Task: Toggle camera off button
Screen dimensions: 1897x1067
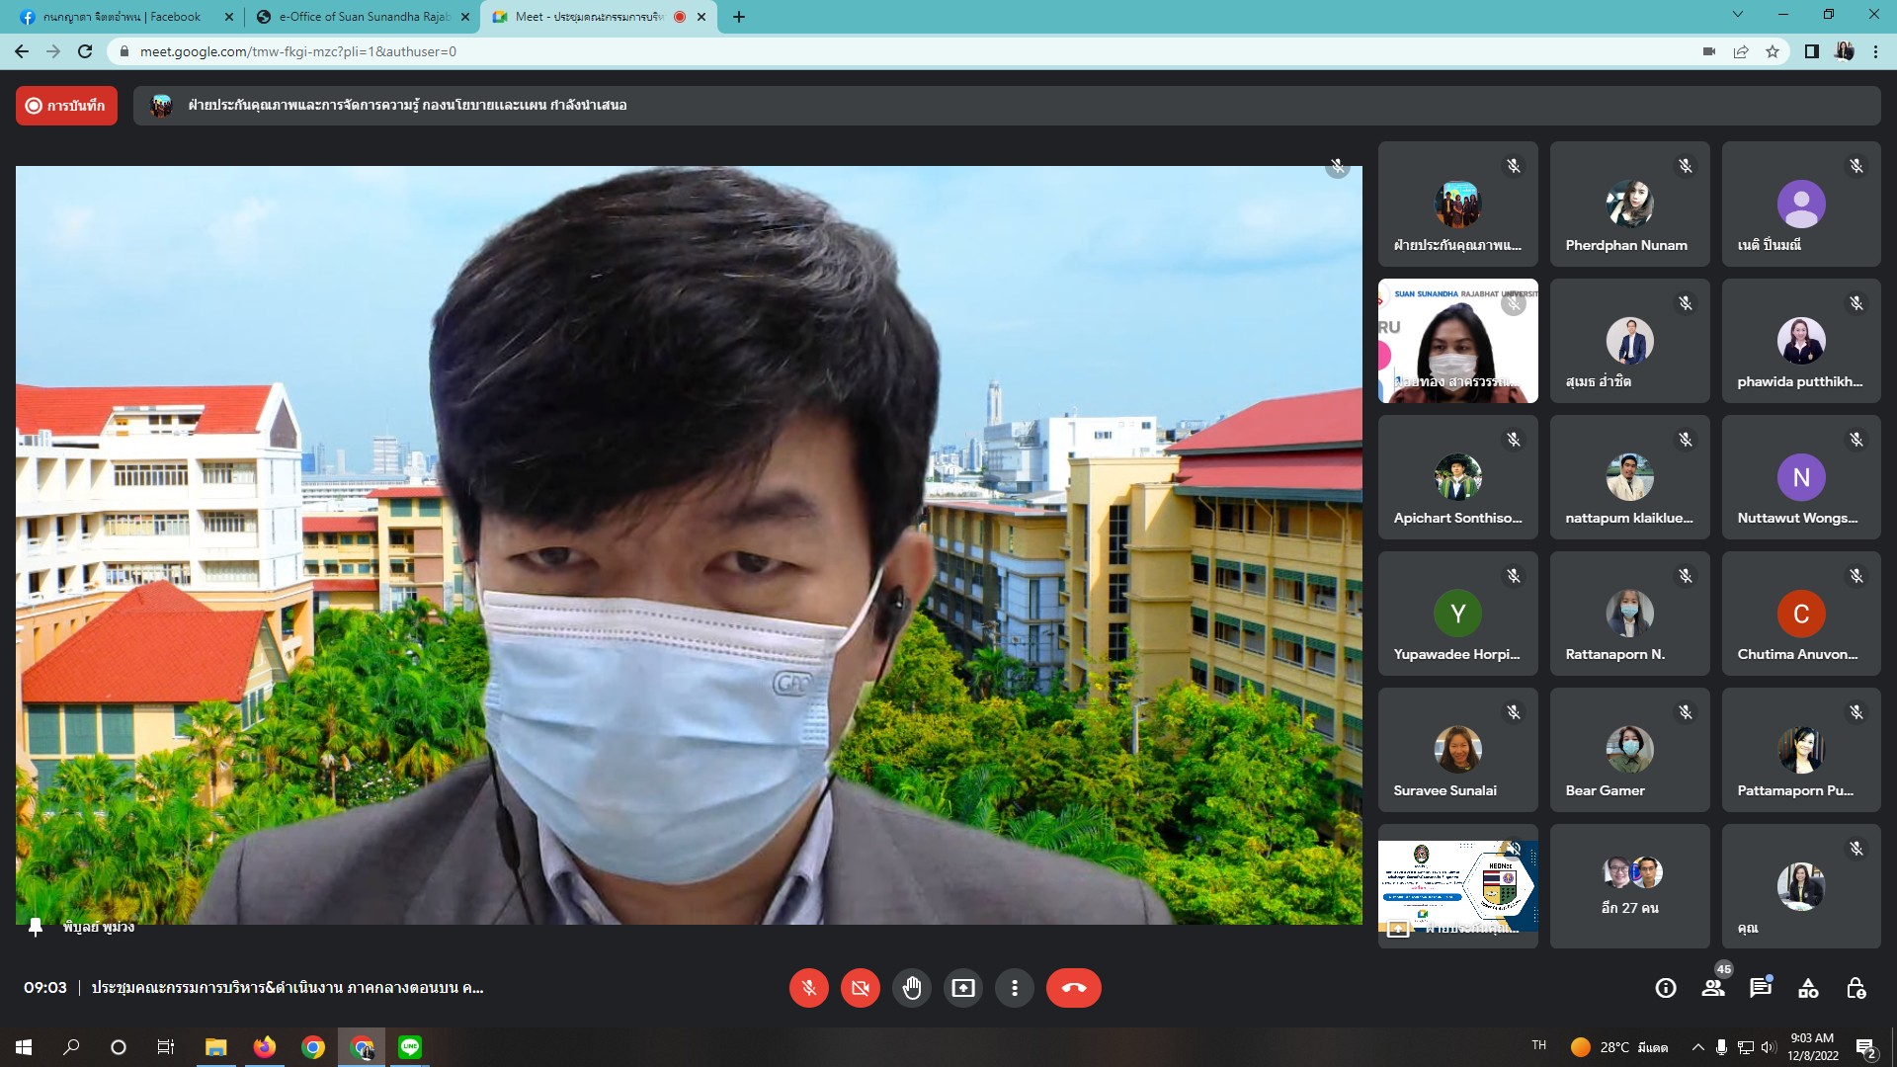Action: click(861, 988)
